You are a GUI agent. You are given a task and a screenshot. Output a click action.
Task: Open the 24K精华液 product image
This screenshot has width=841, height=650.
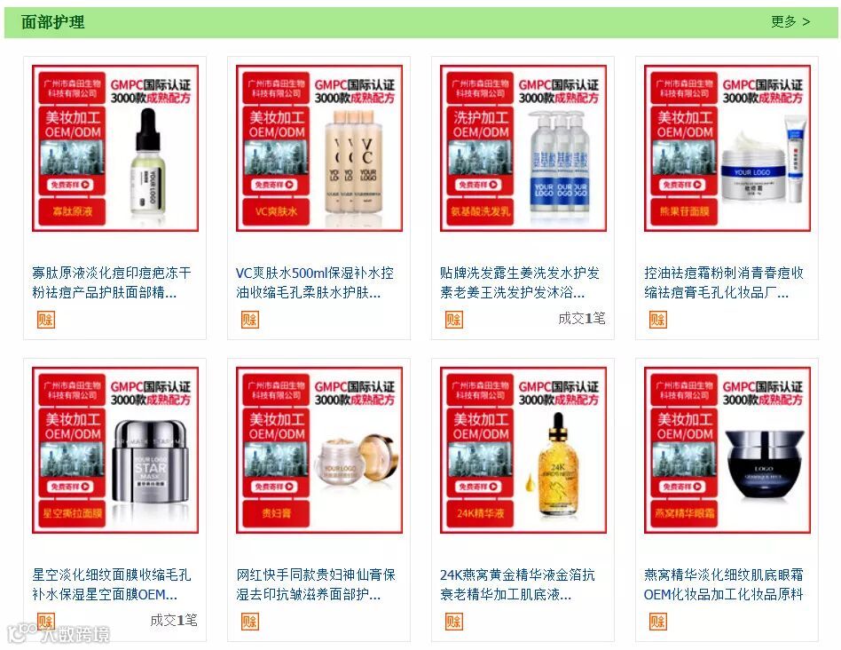523,450
